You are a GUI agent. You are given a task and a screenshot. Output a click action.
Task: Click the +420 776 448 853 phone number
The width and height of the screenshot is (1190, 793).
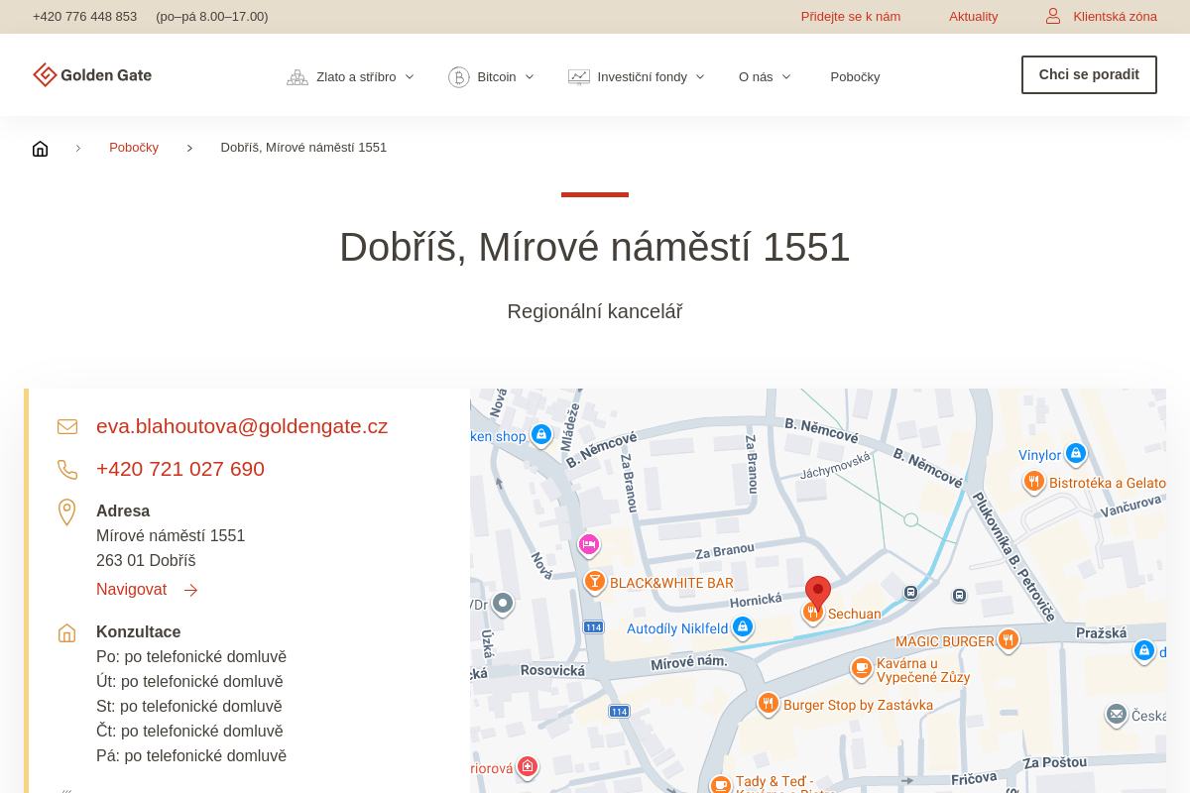(x=84, y=17)
